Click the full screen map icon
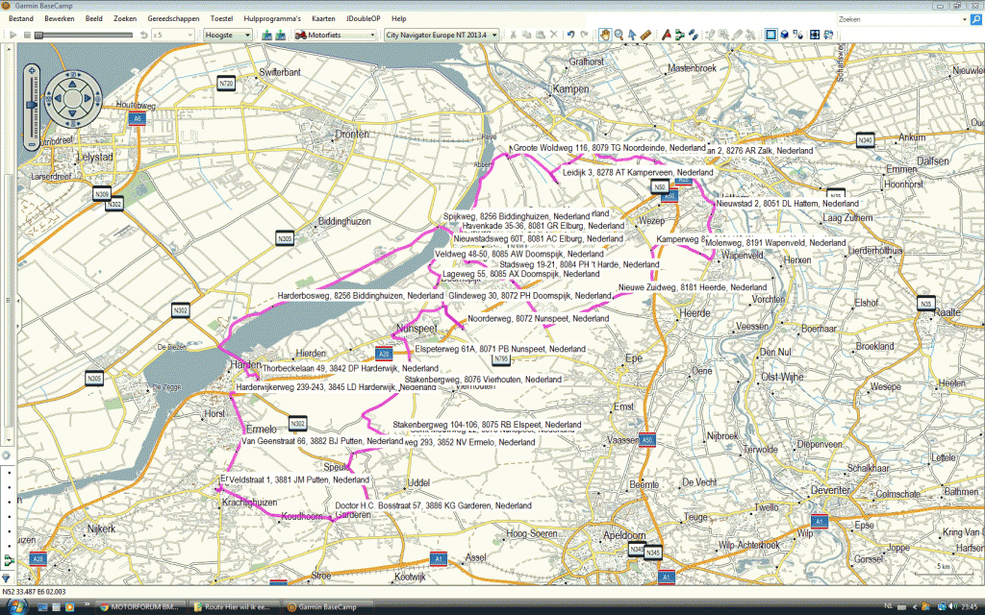985x615 pixels. [x=815, y=36]
